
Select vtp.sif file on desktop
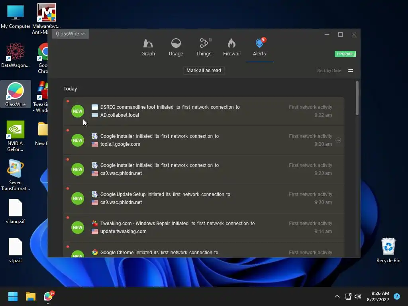[x=16, y=250]
